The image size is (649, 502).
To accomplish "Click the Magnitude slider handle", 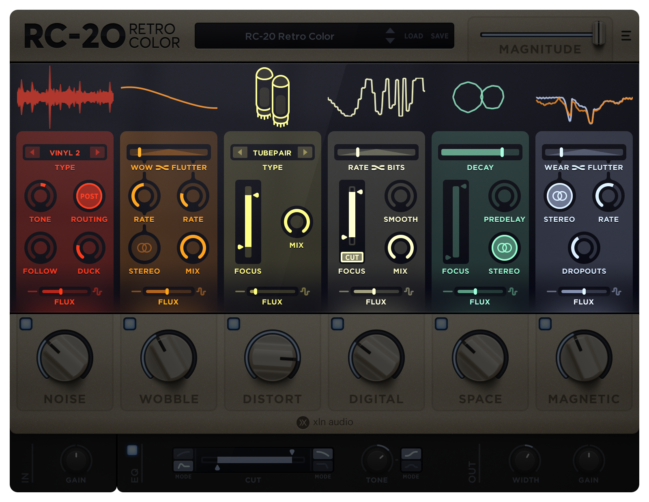I will coord(599,33).
